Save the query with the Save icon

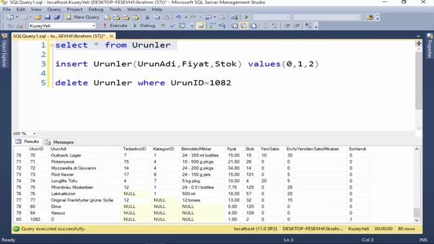click(47, 17)
